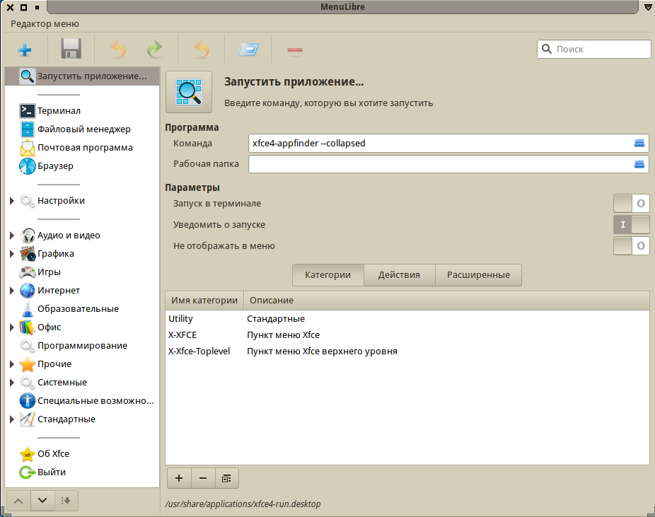The height and width of the screenshot is (517, 655).
Task: Disable Уведомить о запуске
Action: click(x=631, y=224)
